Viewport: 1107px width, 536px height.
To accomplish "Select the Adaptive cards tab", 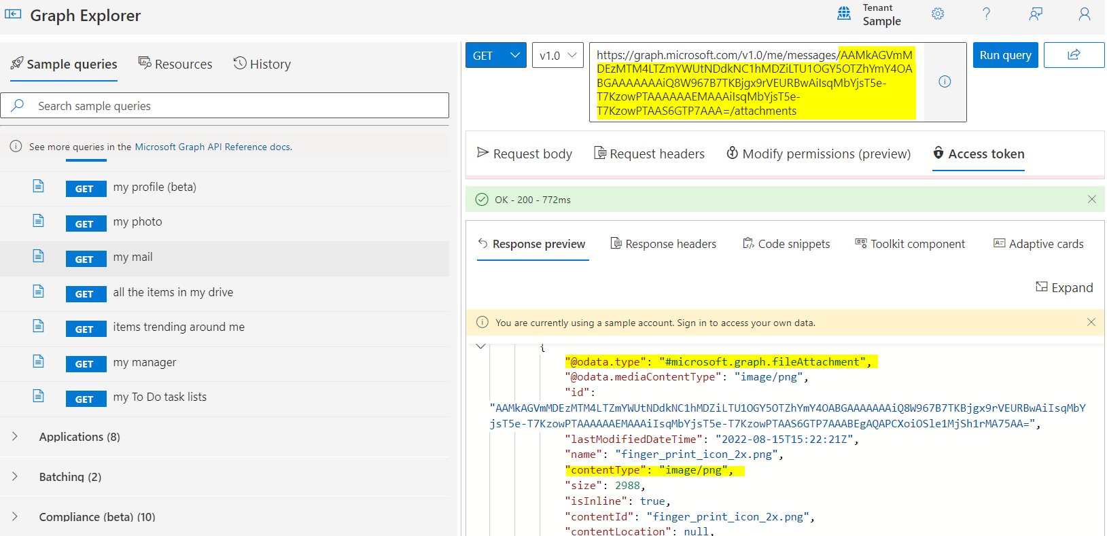I will point(1038,244).
